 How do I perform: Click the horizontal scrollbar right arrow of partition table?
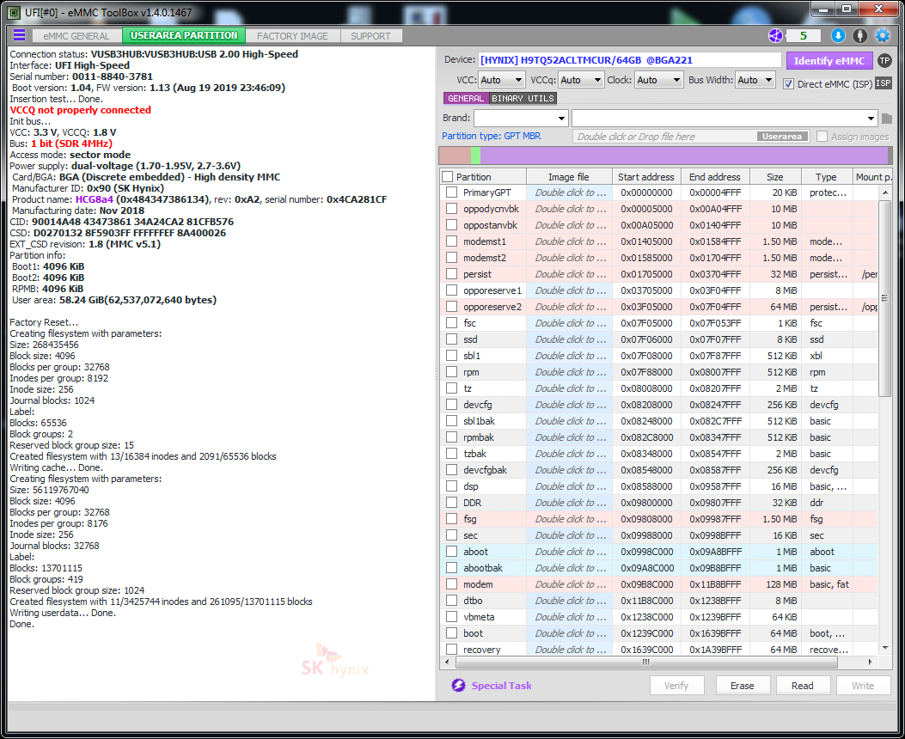[871, 663]
